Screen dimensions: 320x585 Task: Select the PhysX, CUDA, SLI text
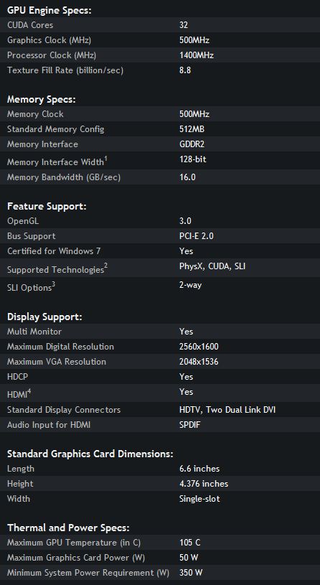coord(212,266)
